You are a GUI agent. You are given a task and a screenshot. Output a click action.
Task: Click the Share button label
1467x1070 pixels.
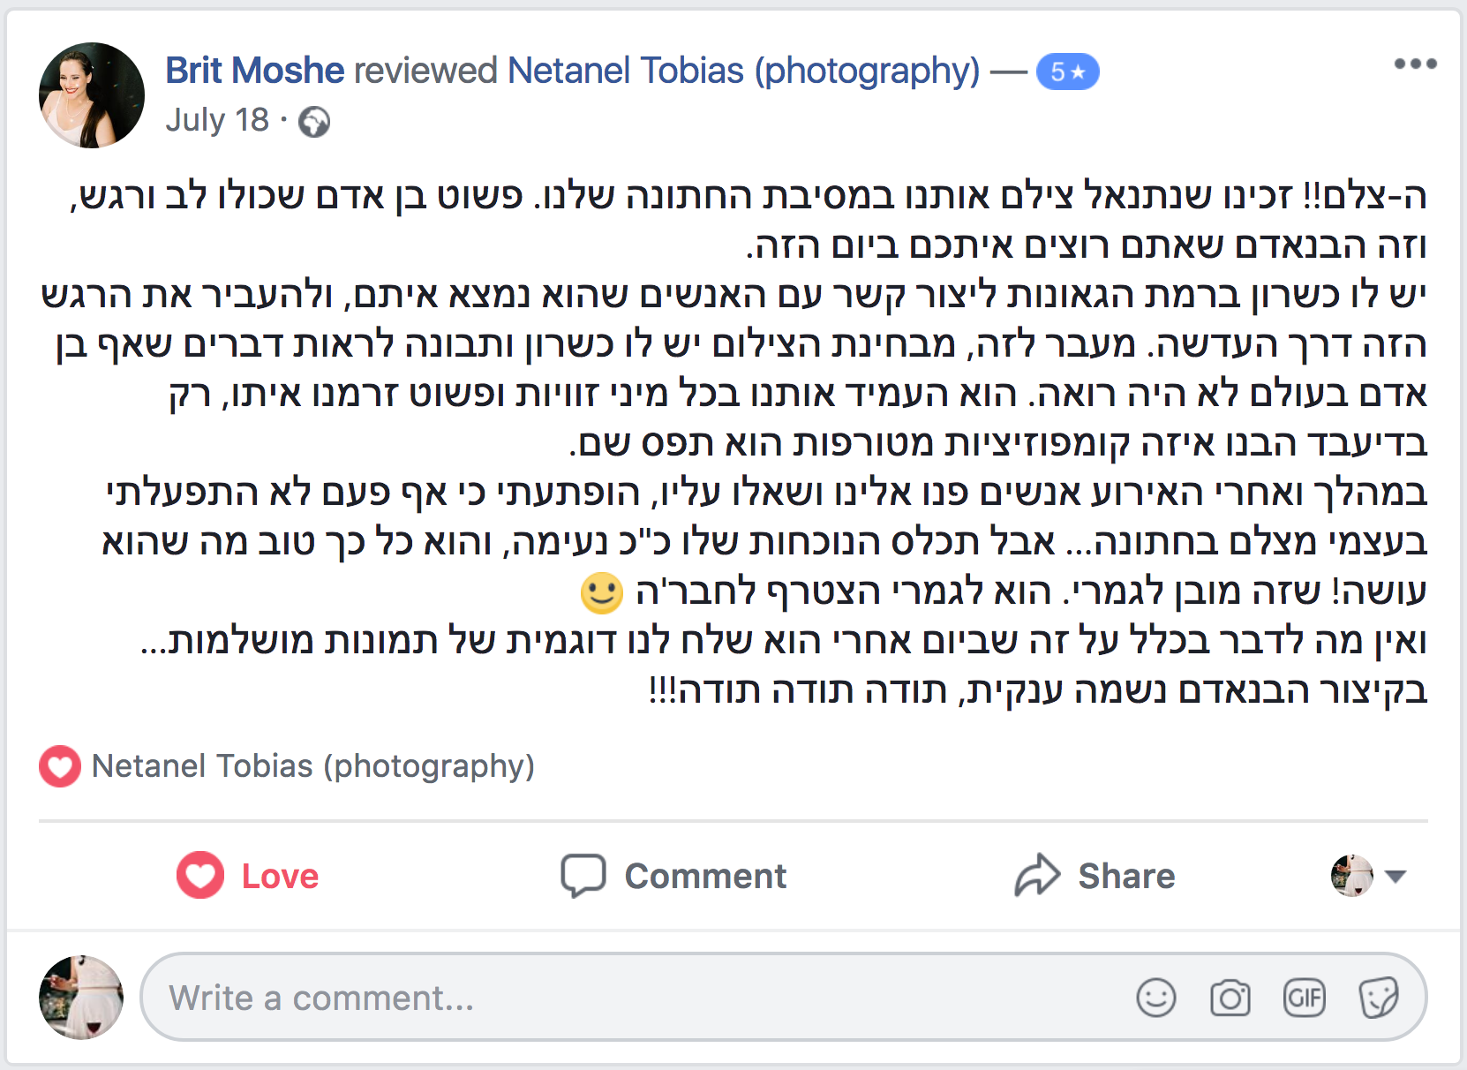1126,877
